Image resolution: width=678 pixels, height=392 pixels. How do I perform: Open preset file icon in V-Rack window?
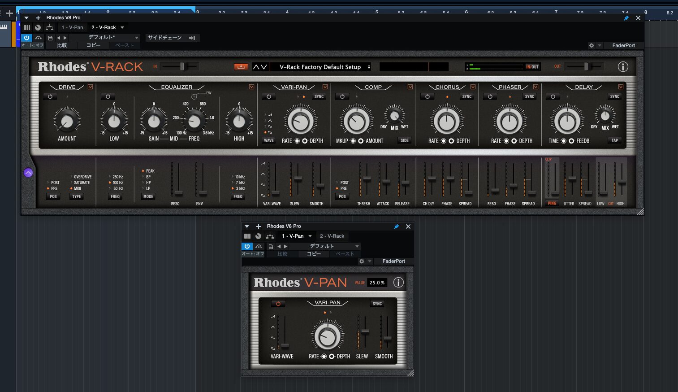[x=50, y=38]
